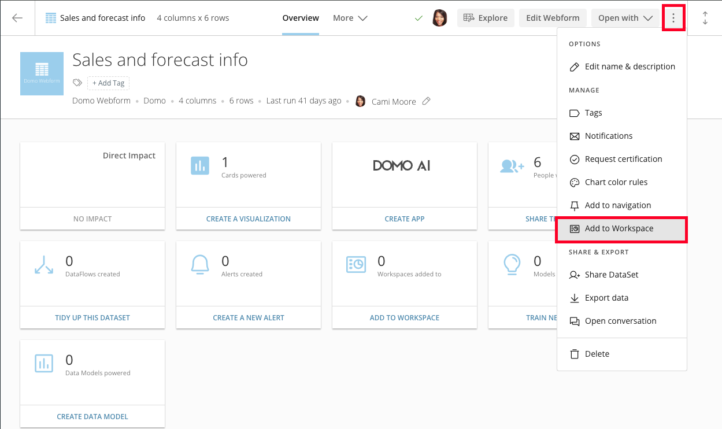Open the three-dot options menu
Viewport: 722px width, 429px height.
673,18
